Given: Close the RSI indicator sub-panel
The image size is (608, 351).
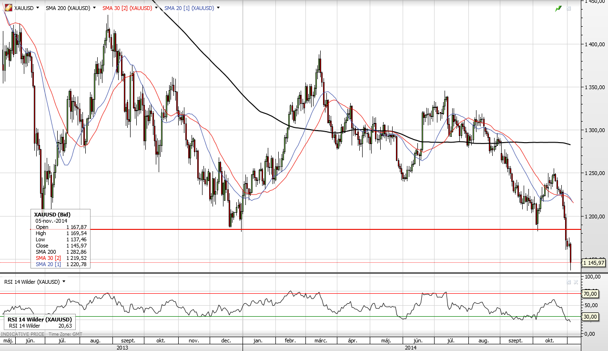Looking at the screenshot, I should pos(576,282).
